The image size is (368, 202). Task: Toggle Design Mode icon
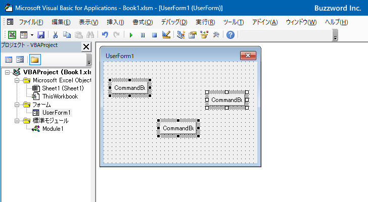coord(166,35)
